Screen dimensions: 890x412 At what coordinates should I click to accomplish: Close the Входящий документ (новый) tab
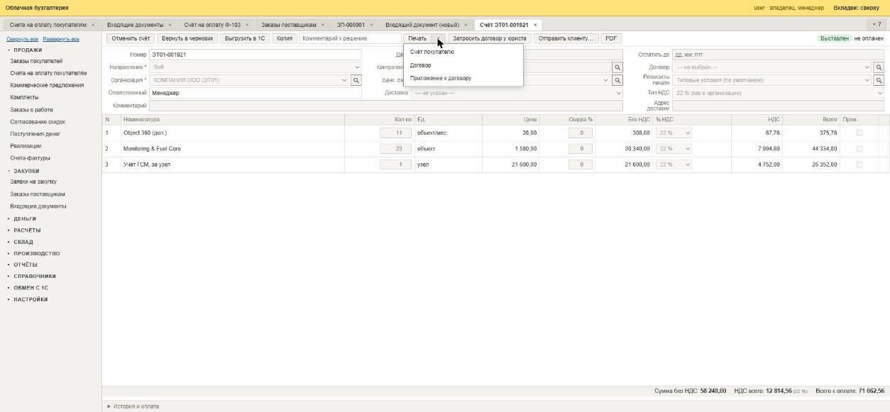tap(466, 25)
